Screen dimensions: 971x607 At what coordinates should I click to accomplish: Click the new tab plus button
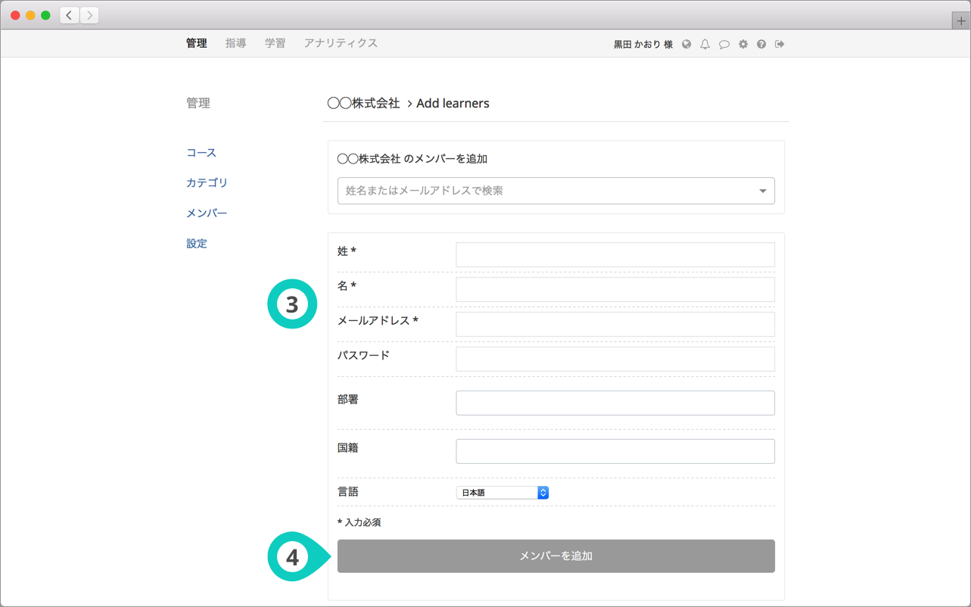[x=960, y=21]
